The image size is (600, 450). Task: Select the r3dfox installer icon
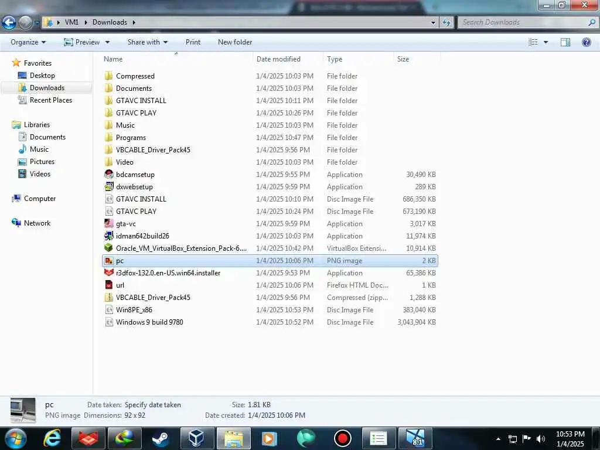tap(108, 273)
